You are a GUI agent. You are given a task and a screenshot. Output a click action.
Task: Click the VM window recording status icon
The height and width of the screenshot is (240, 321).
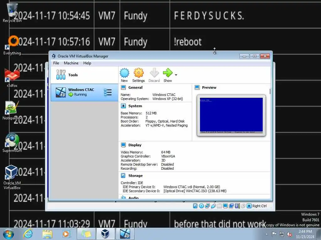pos(231,206)
